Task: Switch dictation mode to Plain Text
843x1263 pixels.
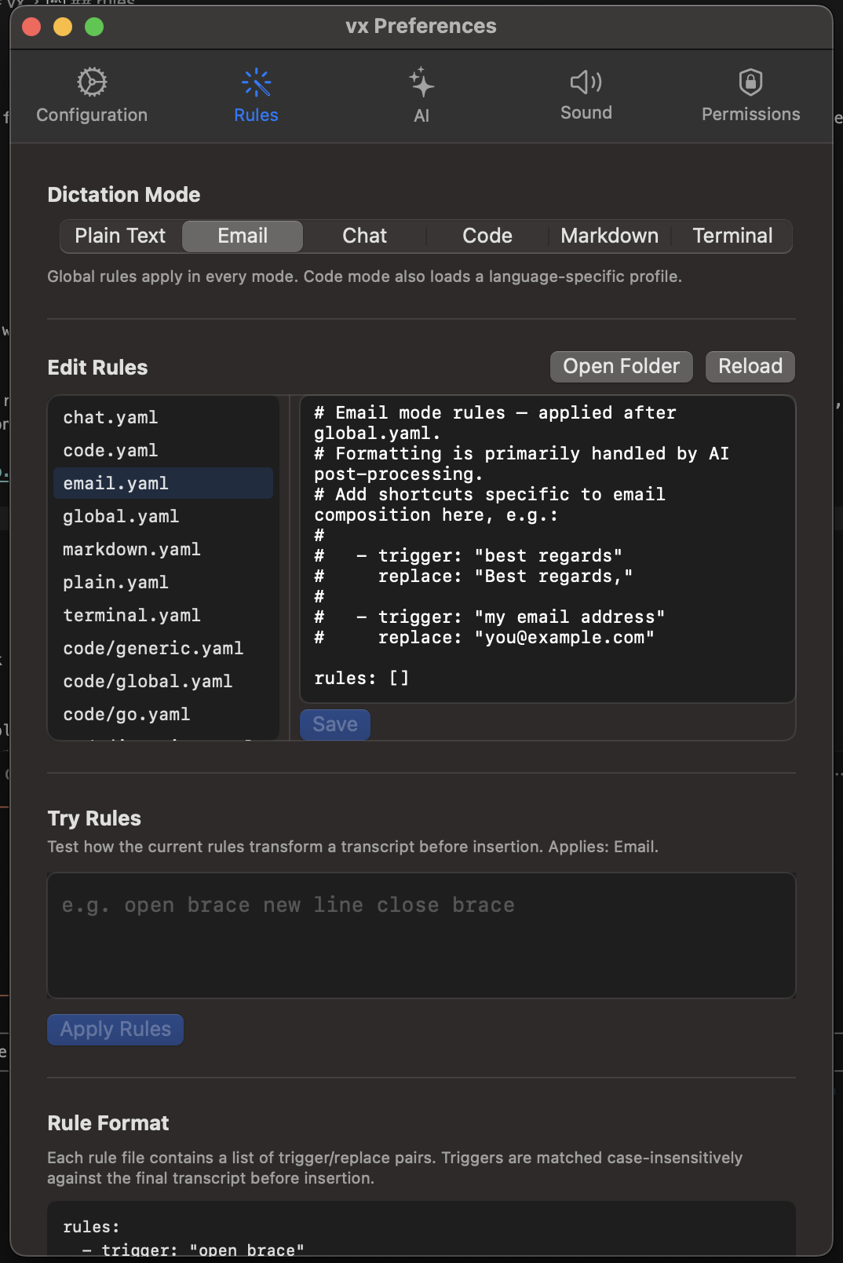Action: [120, 236]
